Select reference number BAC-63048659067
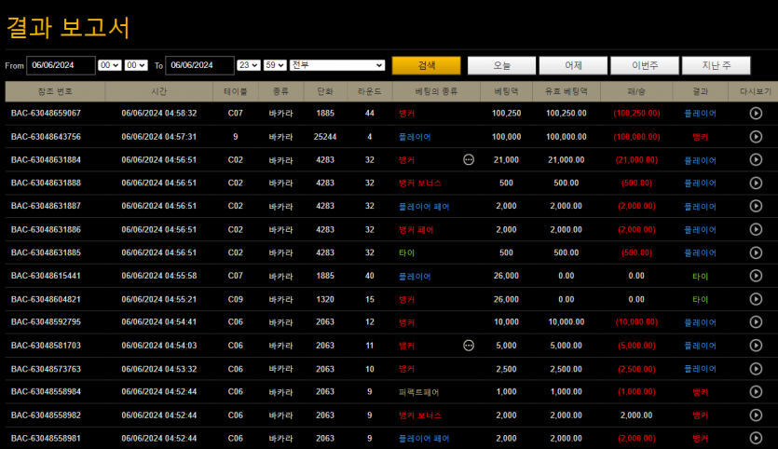Viewport: 778px width, 449px height. tap(46, 113)
